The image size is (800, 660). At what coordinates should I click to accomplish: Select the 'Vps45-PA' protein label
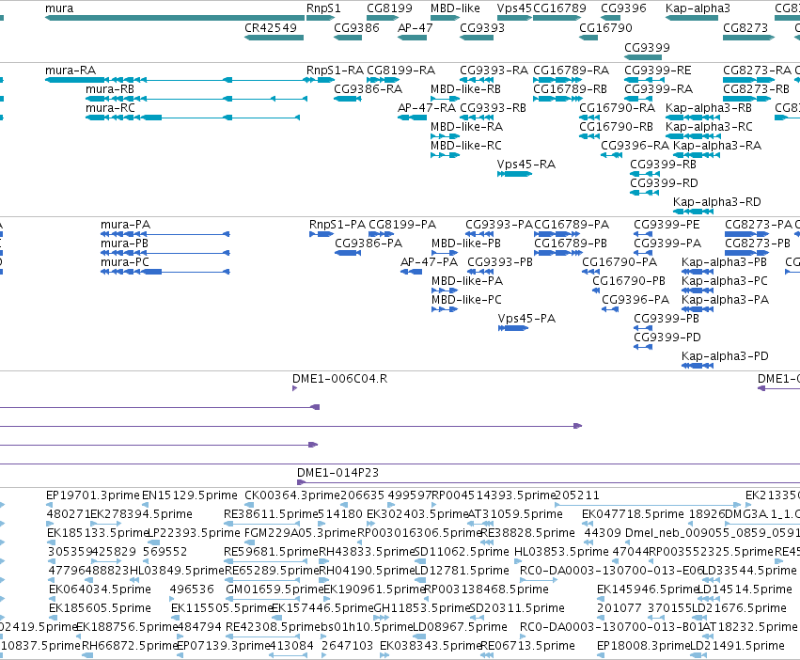527,319
